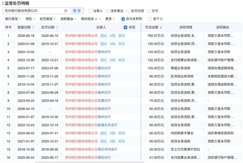Click the 发债 tag in row 4
This screenshot has width=243, height=163.
121,60
